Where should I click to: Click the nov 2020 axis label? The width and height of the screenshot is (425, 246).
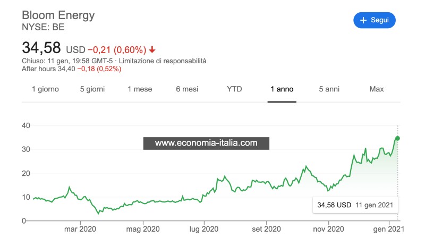(328, 229)
